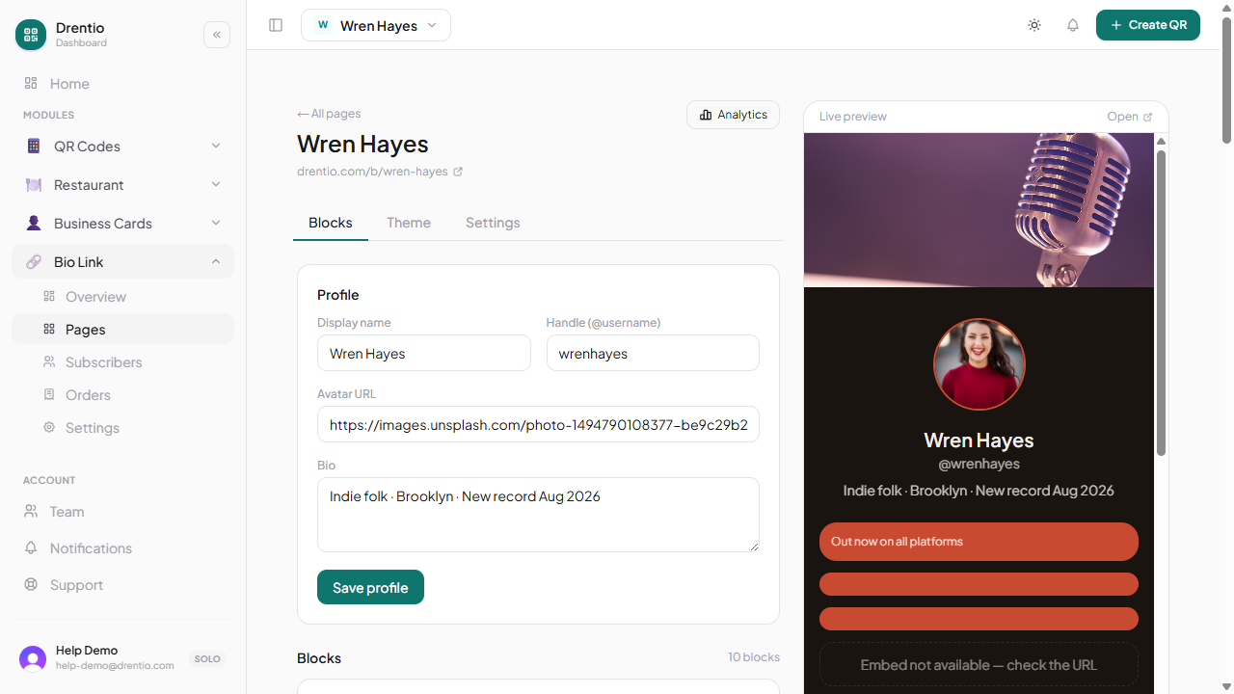
Task: Open Home in the sidebar
Action: tap(122, 84)
